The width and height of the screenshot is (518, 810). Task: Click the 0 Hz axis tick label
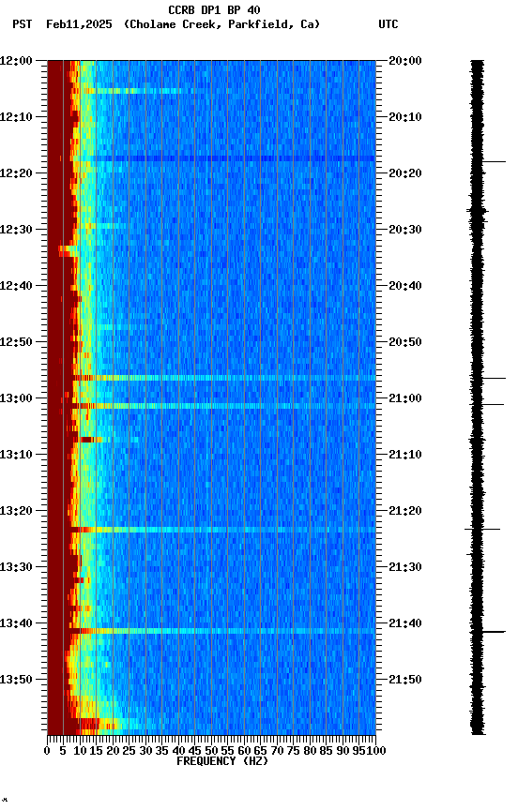(47, 751)
